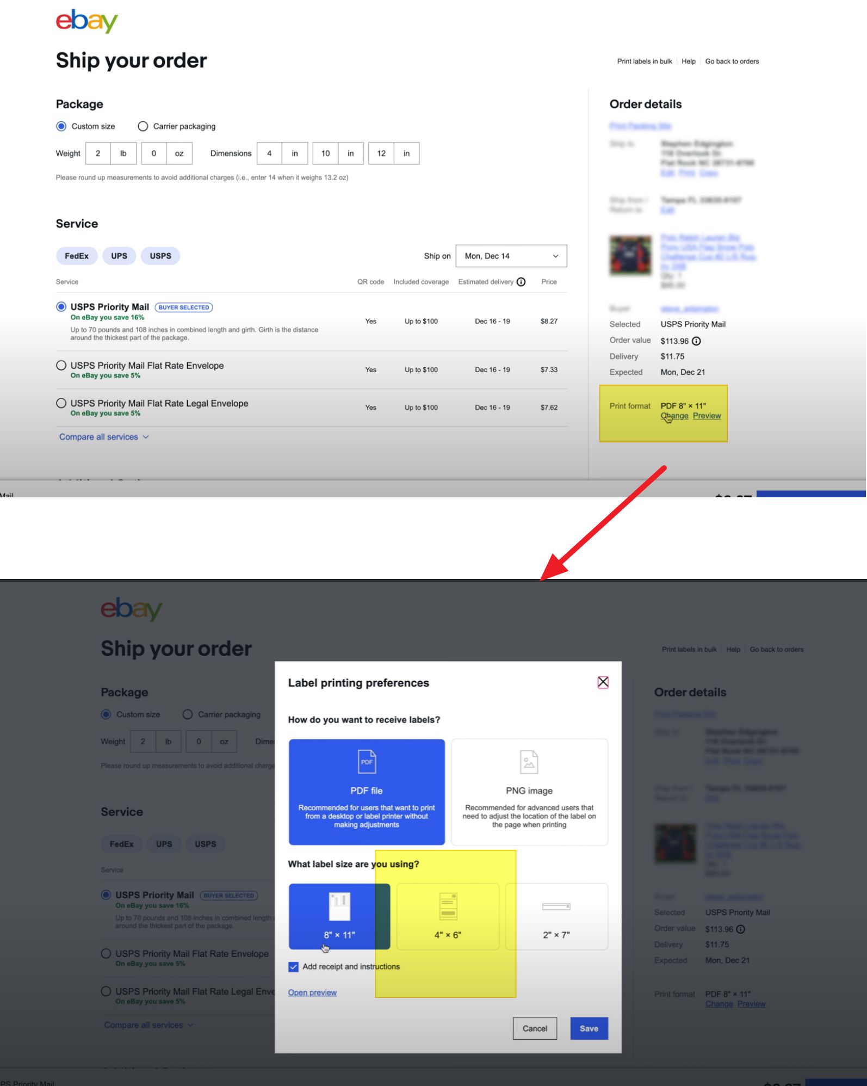Go back to orders behind the dialog
Image resolution: width=867 pixels, height=1086 pixels.
click(x=777, y=650)
